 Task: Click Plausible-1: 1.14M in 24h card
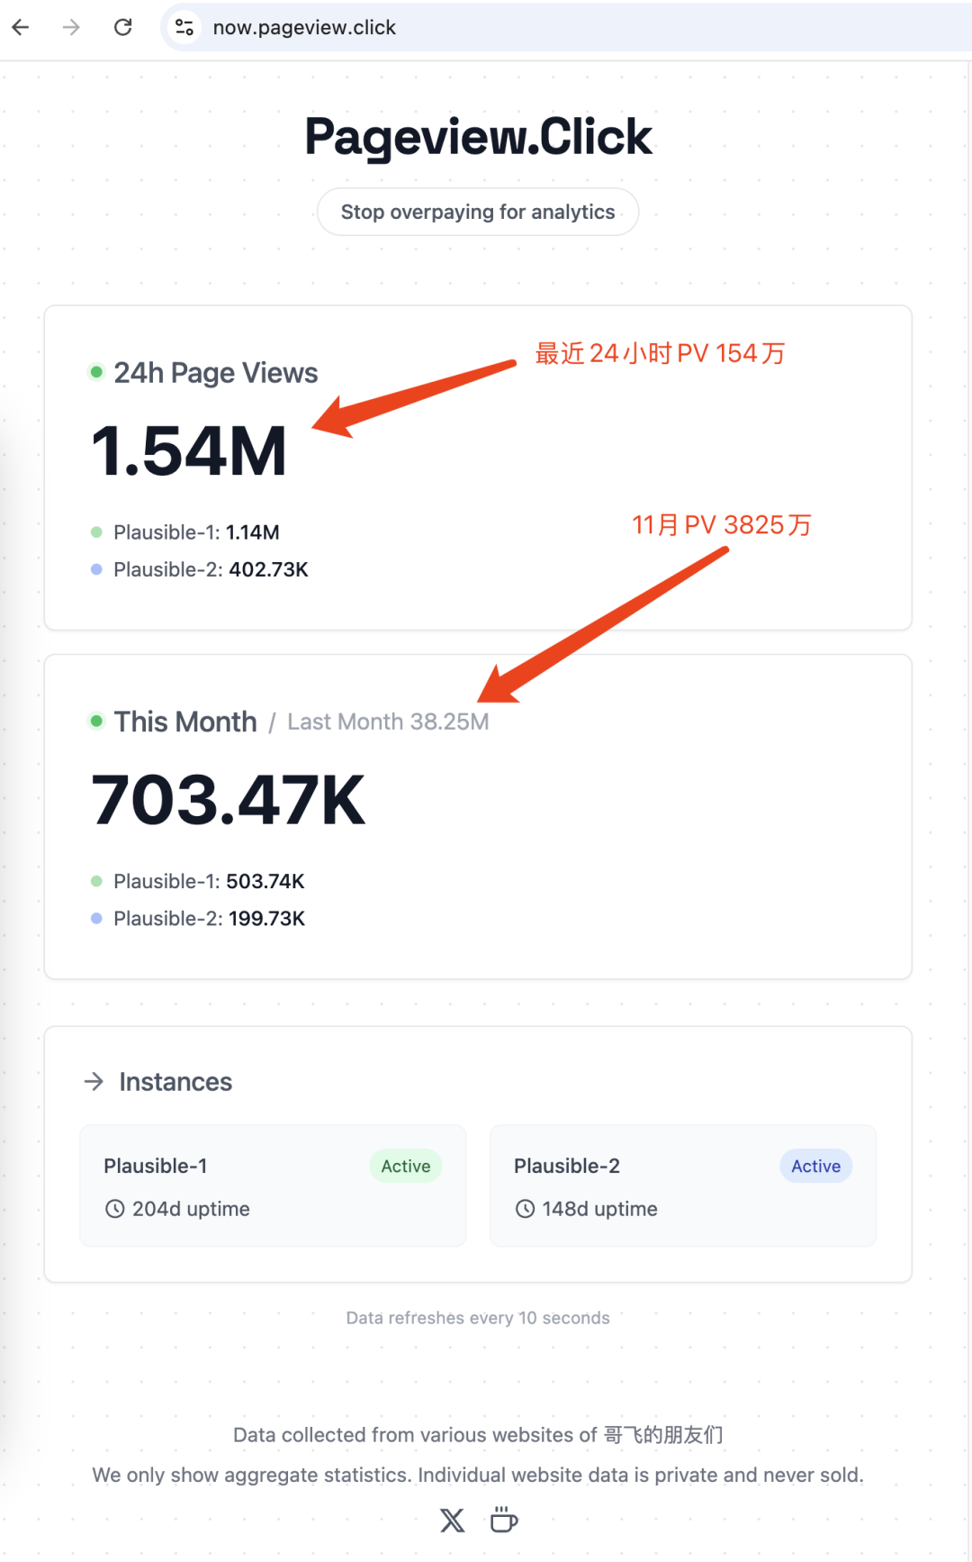196,532
